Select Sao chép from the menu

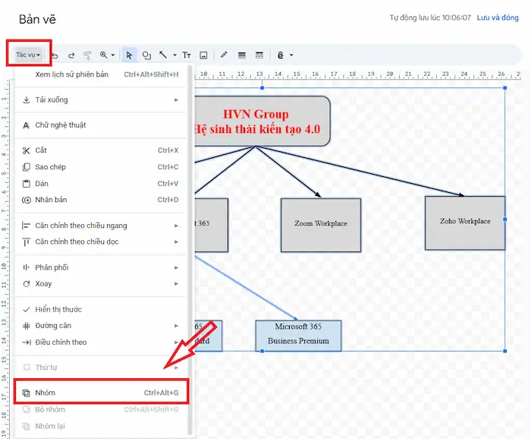tap(100, 167)
